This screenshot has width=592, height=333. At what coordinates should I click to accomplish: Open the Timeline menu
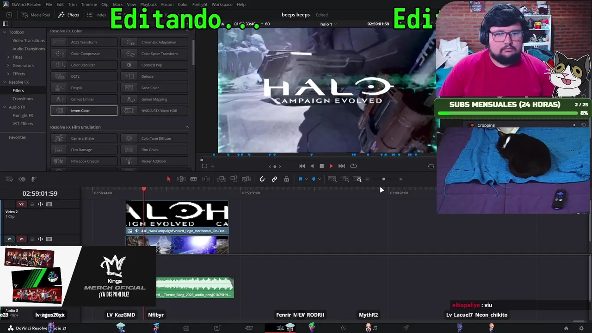89,5
